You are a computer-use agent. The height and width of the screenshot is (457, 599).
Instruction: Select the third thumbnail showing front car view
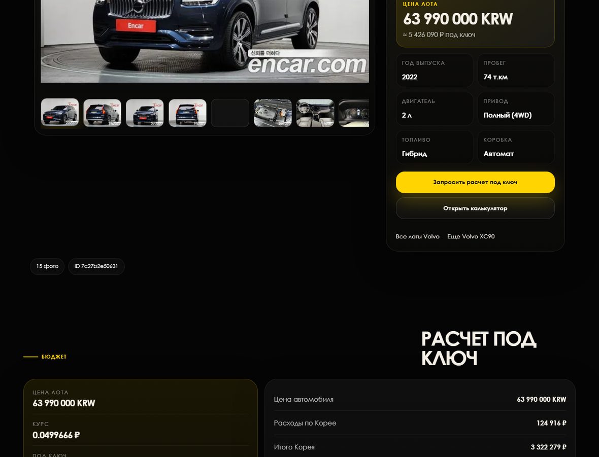pyautogui.click(x=145, y=113)
